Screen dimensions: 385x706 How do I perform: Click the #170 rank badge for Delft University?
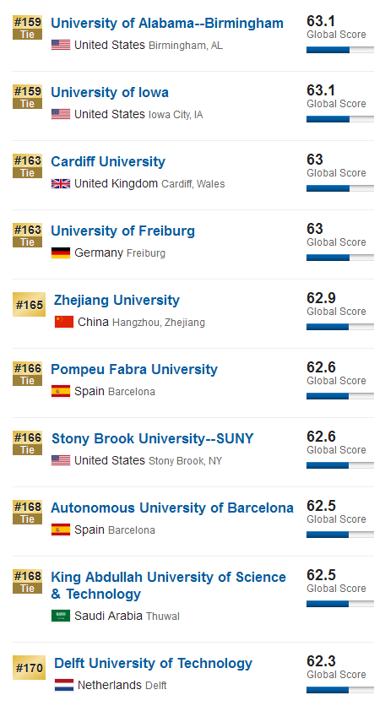point(29,668)
